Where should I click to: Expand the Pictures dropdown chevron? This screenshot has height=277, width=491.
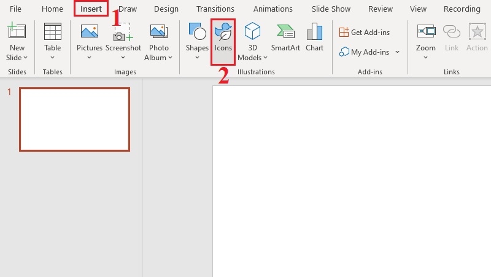[x=89, y=57]
